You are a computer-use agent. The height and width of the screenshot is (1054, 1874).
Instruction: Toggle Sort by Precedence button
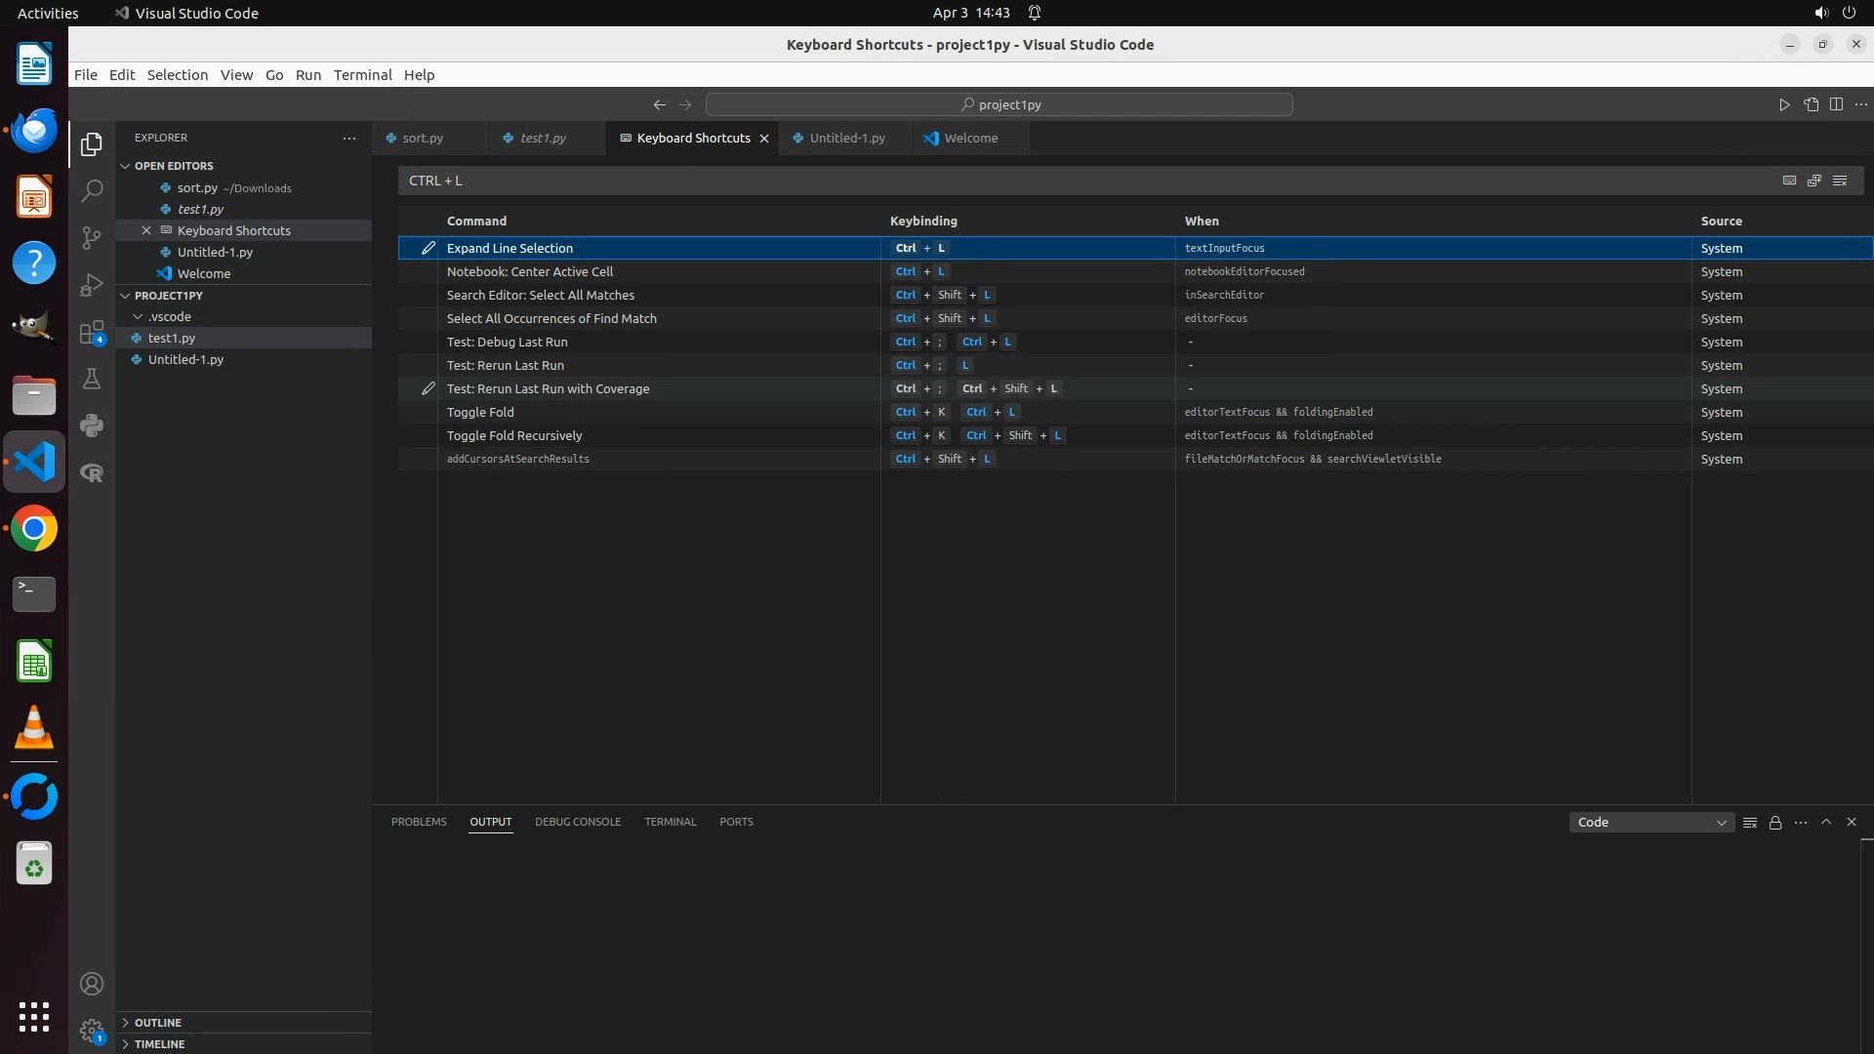click(x=1814, y=181)
